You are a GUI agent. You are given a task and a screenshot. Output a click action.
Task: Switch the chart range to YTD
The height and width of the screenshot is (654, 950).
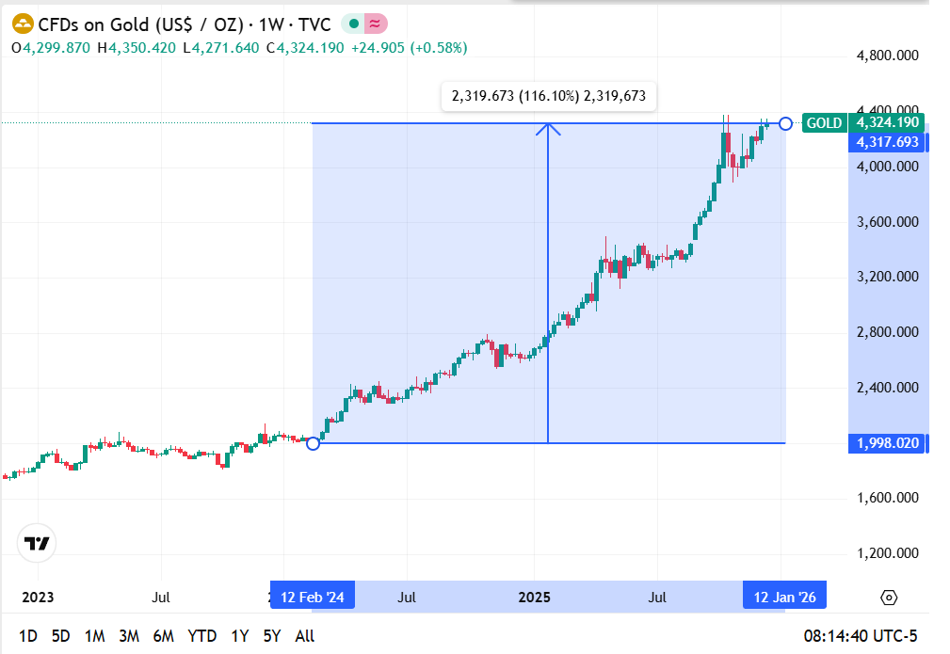click(201, 636)
